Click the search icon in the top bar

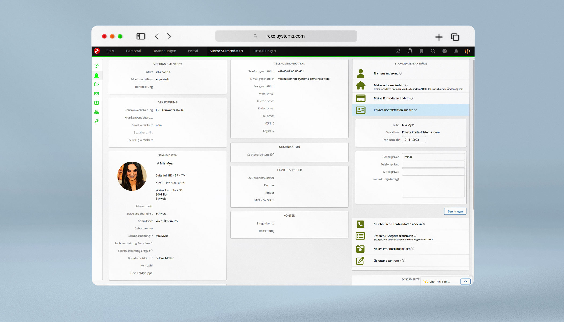click(433, 51)
